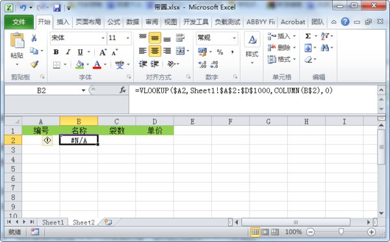Image resolution: width=390 pixels, height=242 pixels.
Task: Merge and center cells
Action: [180, 51]
